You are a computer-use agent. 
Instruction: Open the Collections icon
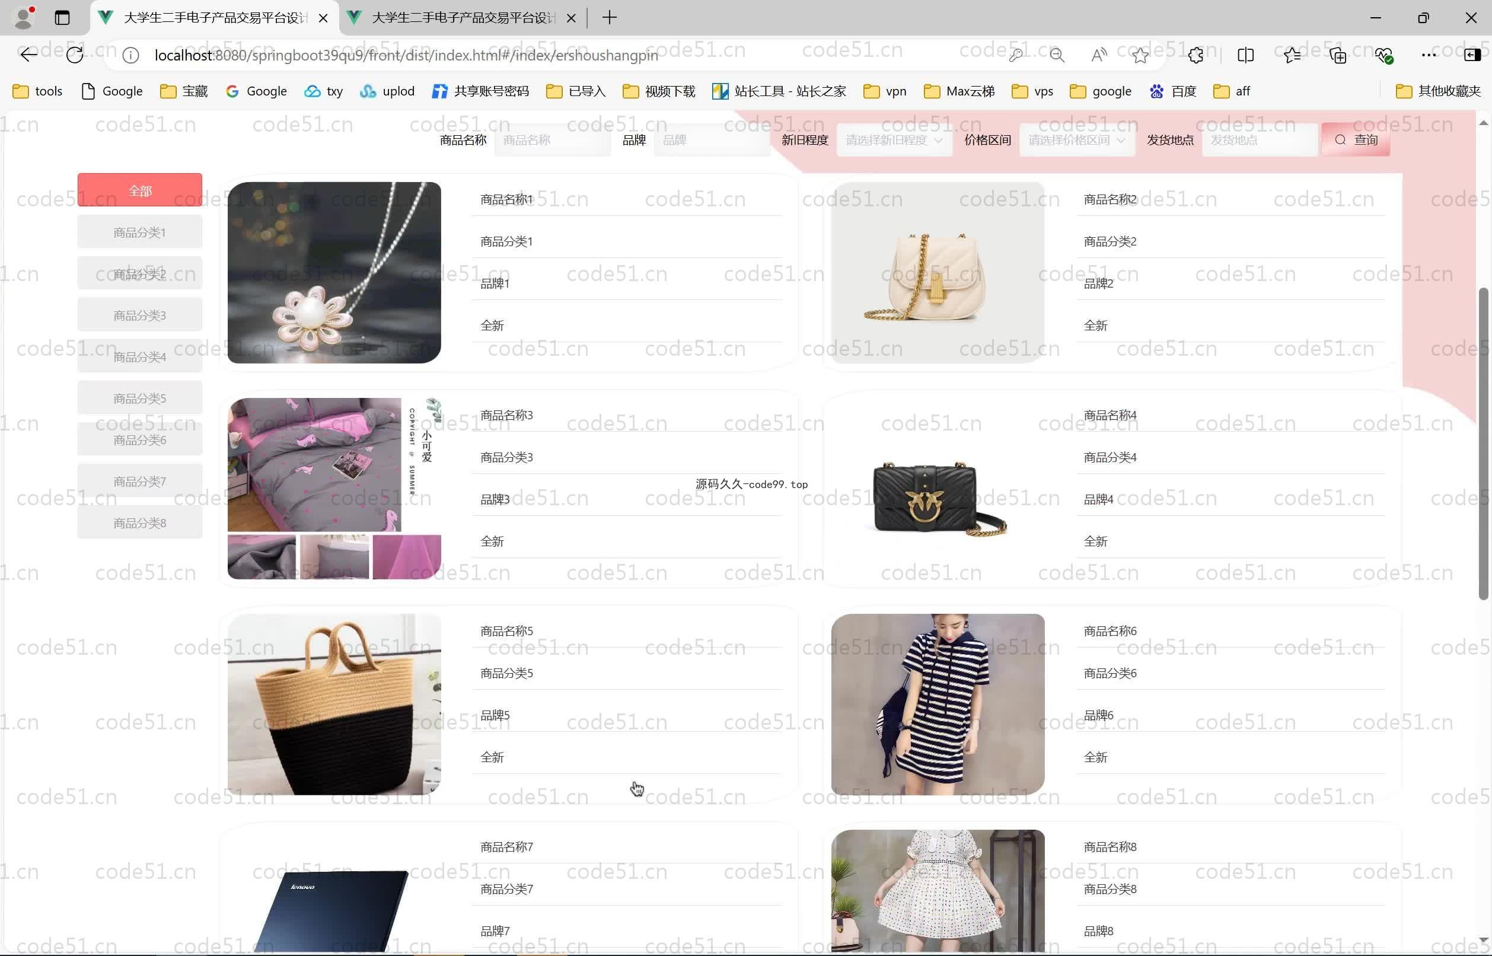[1337, 55]
